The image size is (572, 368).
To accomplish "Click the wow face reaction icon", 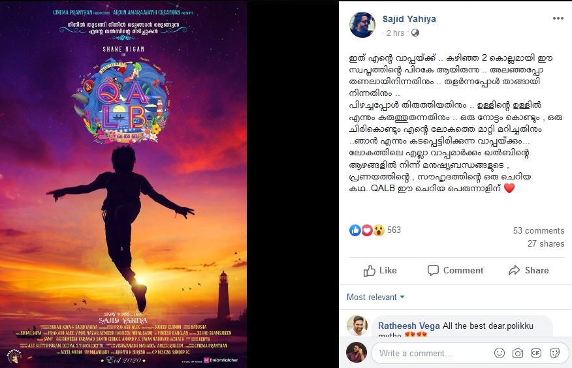I will (x=379, y=230).
